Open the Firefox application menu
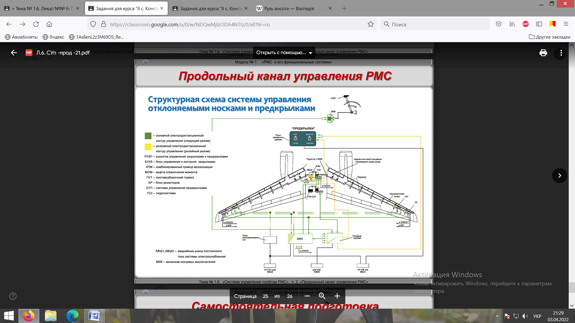 pos(566,24)
